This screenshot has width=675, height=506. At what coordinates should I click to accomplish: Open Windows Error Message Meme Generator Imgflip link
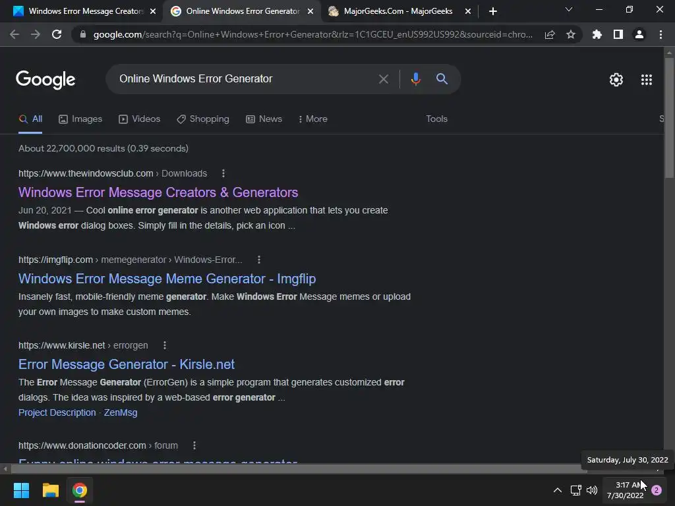click(167, 279)
